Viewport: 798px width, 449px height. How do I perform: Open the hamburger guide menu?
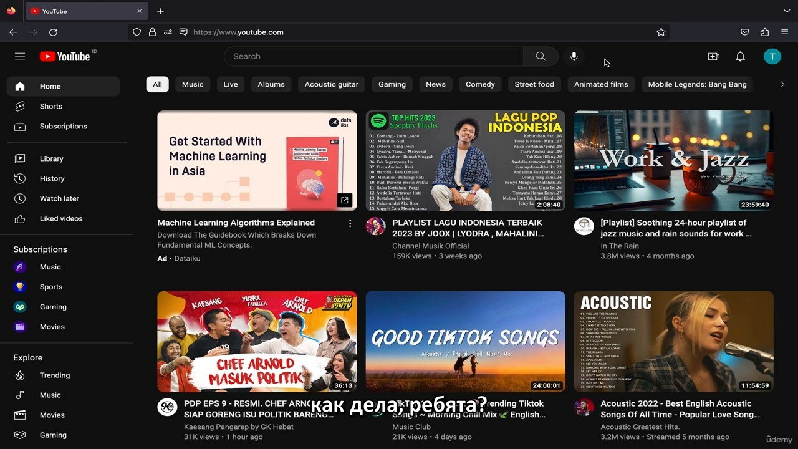20,56
